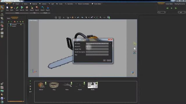Image resolution: width=186 pixels, height=104 pixels.
Task: Click the horizontal scrollbar in scene browser
Action: click(x=16, y=101)
